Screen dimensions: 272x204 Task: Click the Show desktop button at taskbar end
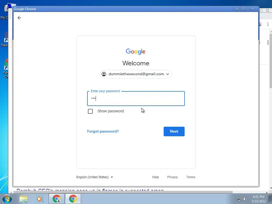[271, 199]
